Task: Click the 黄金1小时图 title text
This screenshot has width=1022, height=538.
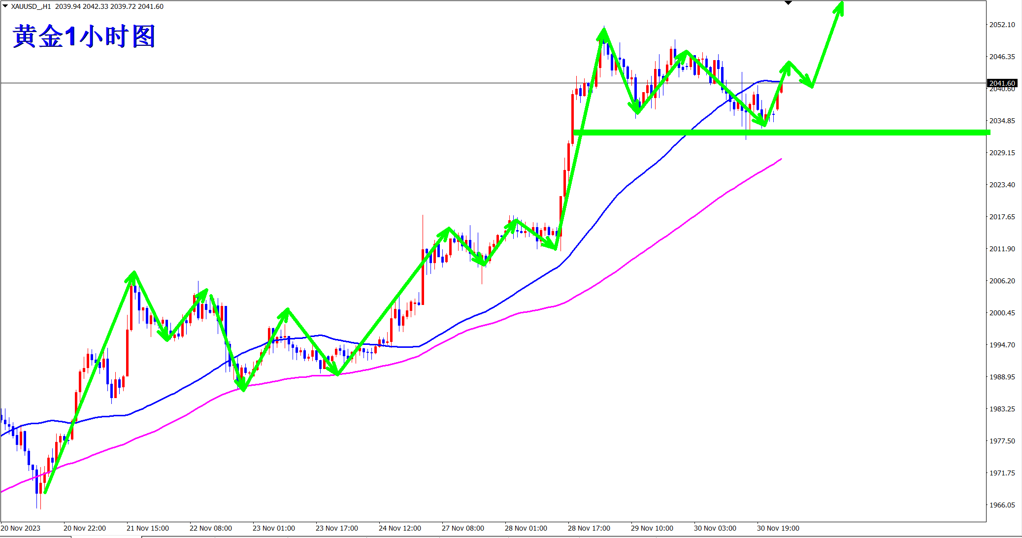Action: [x=84, y=36]
